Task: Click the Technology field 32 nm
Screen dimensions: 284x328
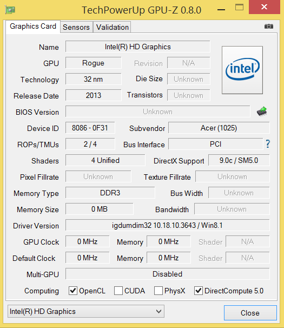Action: (x=93, y=79)
